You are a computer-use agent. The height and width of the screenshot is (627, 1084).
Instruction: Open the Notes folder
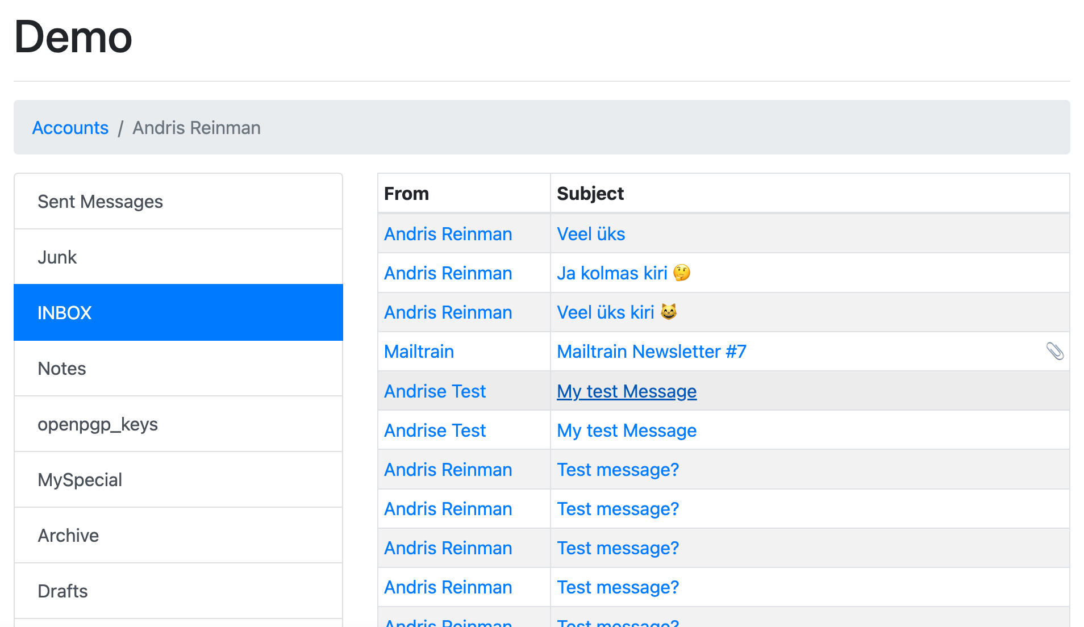[61, 369]
